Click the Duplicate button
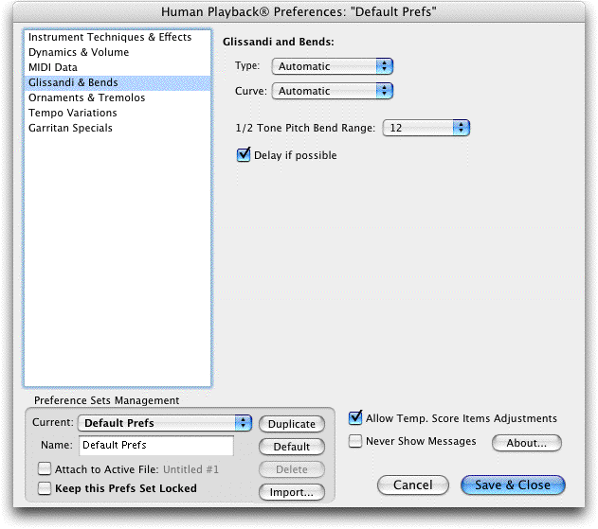The width and height of the screenshot is (598, 529). (x=292, y=424)
